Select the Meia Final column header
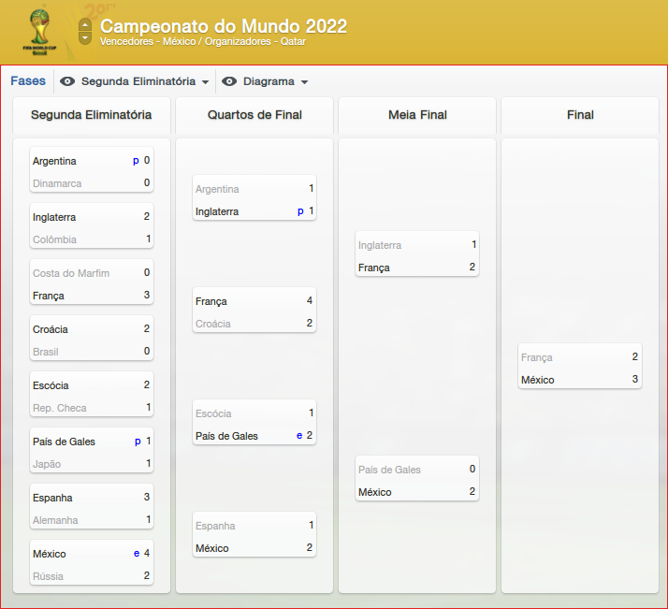Screen dimensions: 668x609 (417, 115)
